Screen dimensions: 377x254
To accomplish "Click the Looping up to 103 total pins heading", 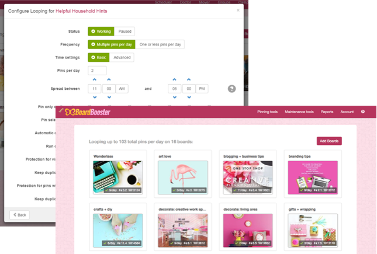I will click(141, 142).
